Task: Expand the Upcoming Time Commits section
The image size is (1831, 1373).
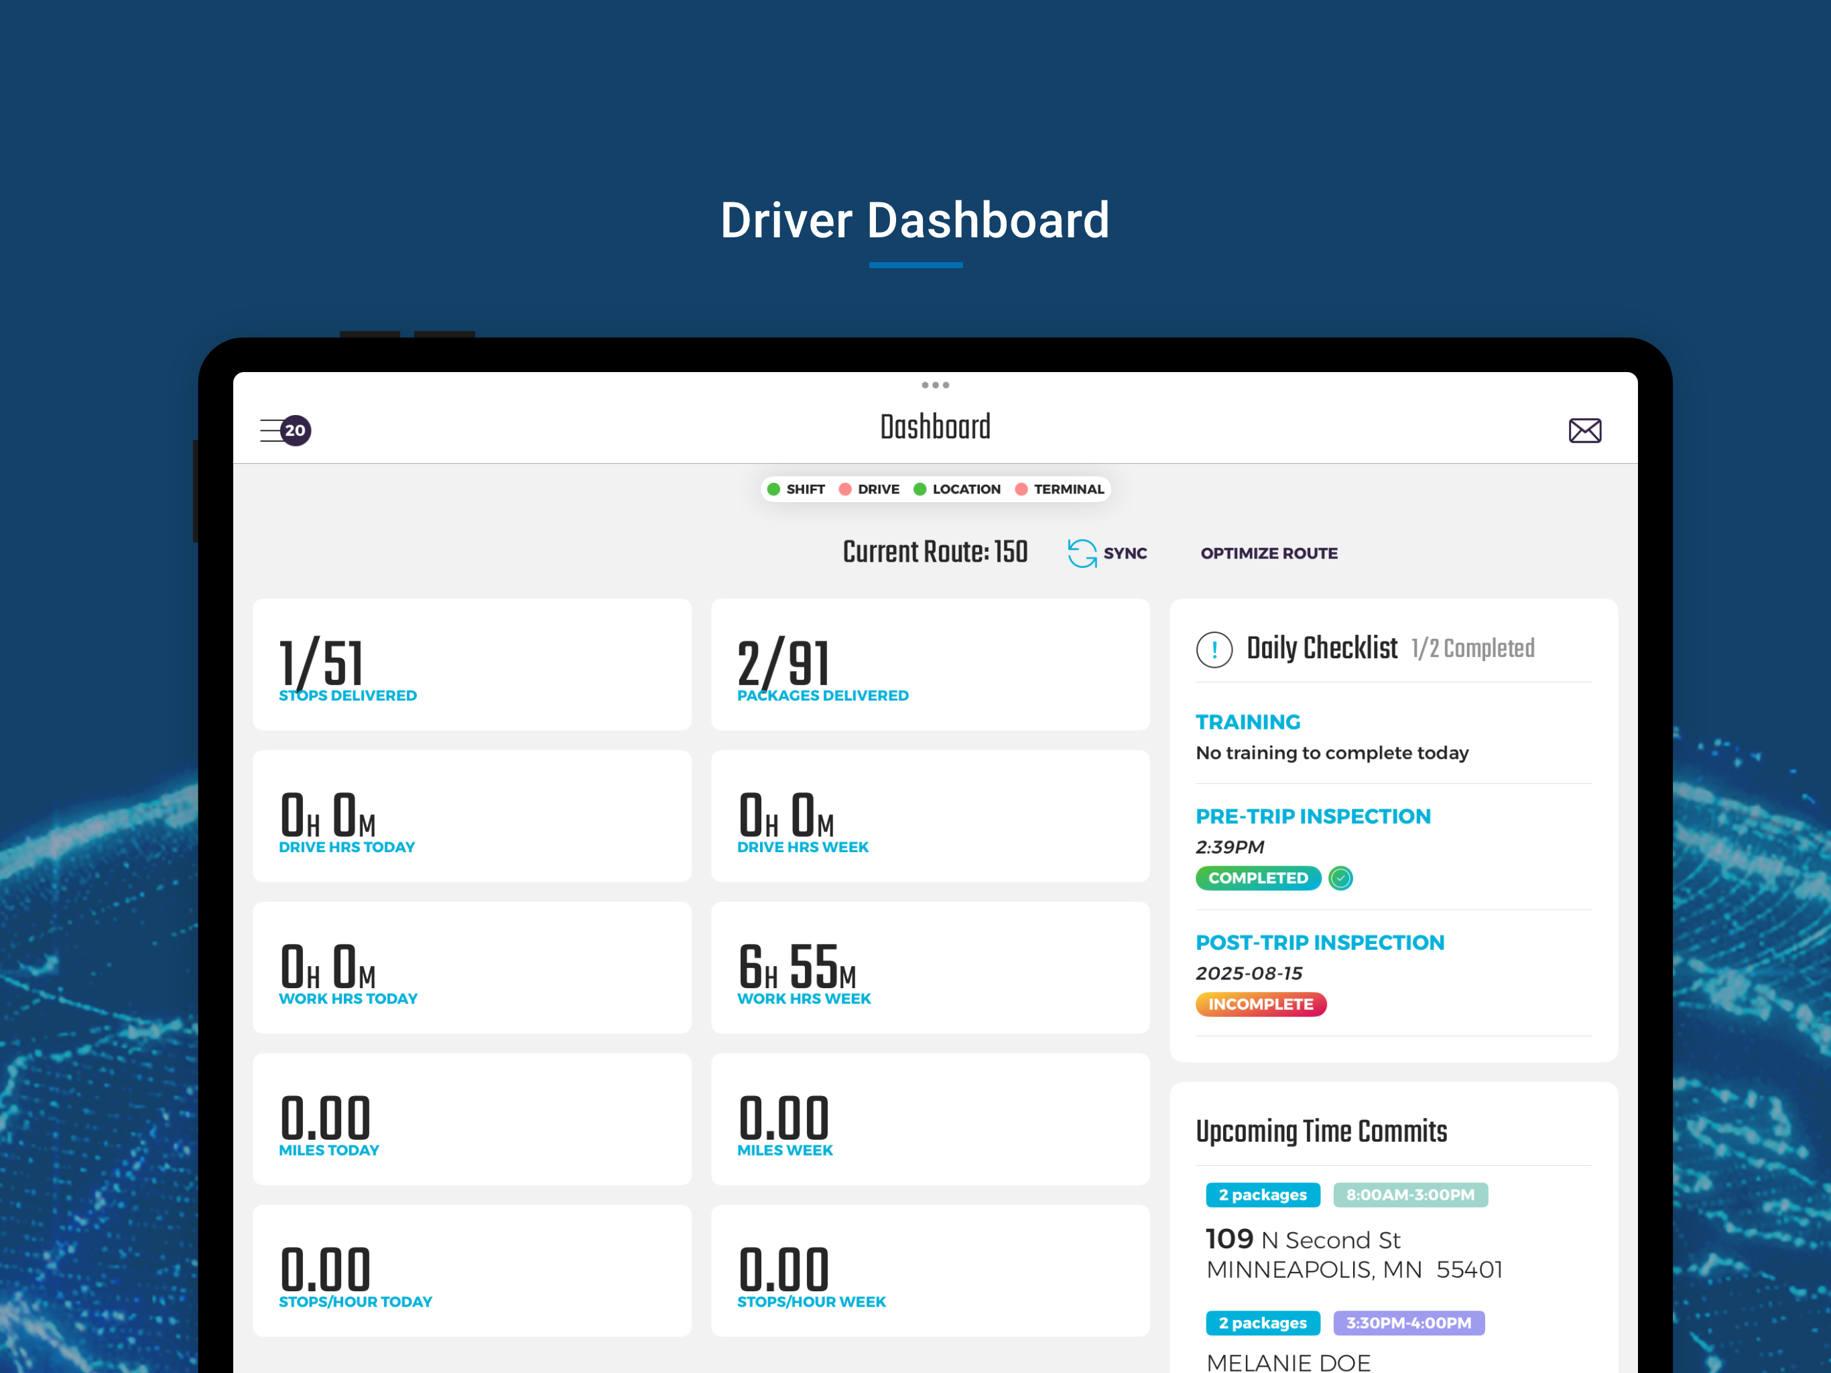Action: pyautogui.click(x=1322, y=1130)
